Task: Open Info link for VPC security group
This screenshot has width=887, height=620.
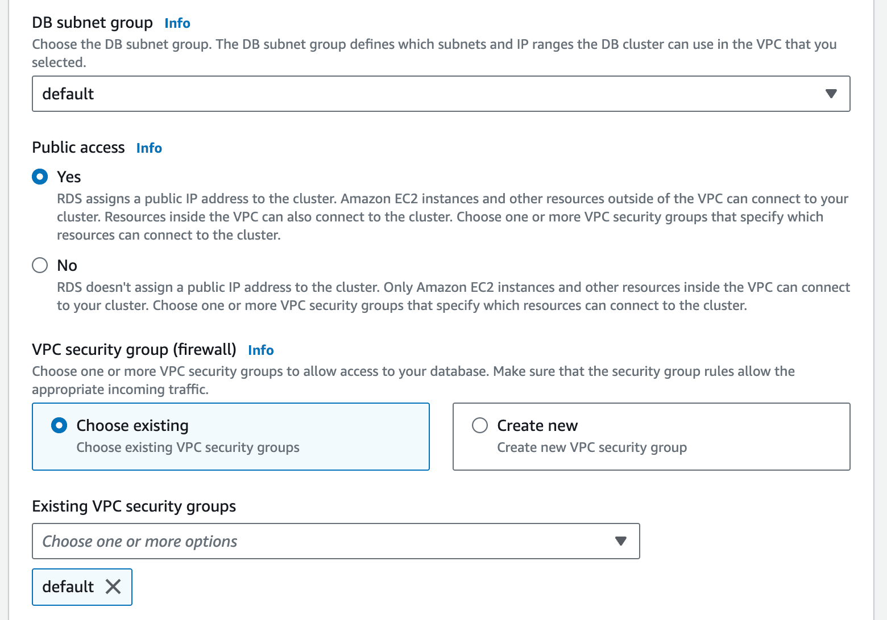Action: tap(261, 350)
